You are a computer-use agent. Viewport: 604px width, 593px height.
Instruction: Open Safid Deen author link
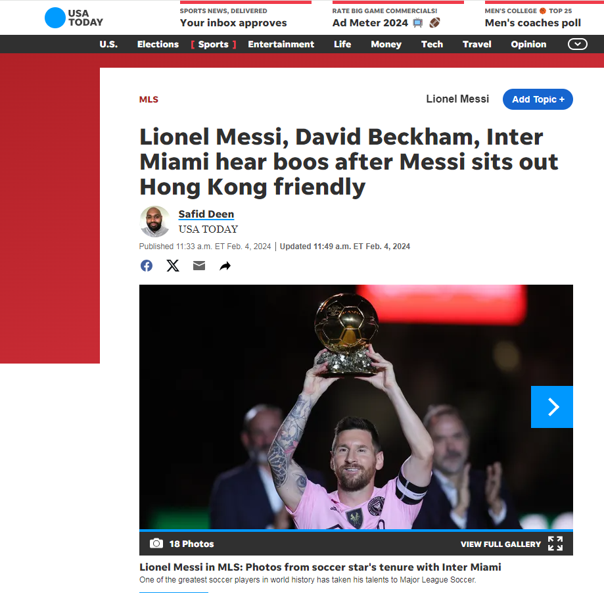click(x=206, y=214)
